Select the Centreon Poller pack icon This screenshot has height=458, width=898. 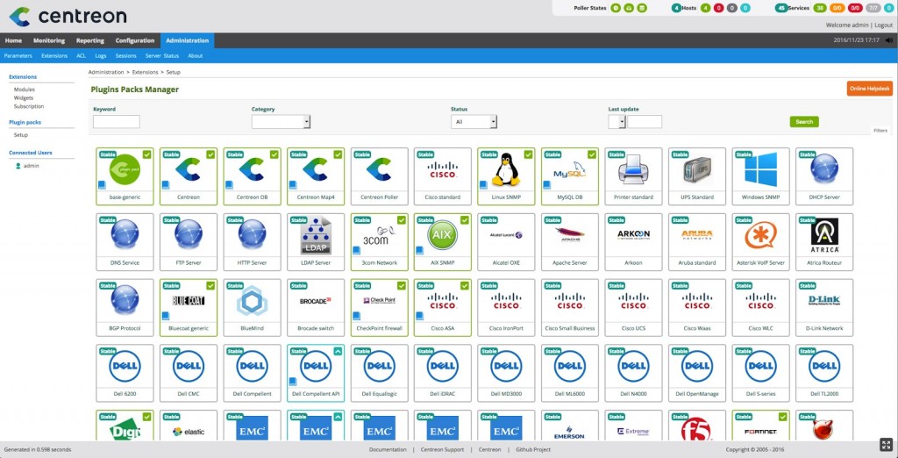pos(379,169)
